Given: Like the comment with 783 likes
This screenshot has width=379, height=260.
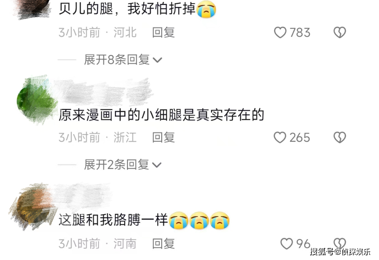Looking at the screenshot, I should (x=280, y=32).
